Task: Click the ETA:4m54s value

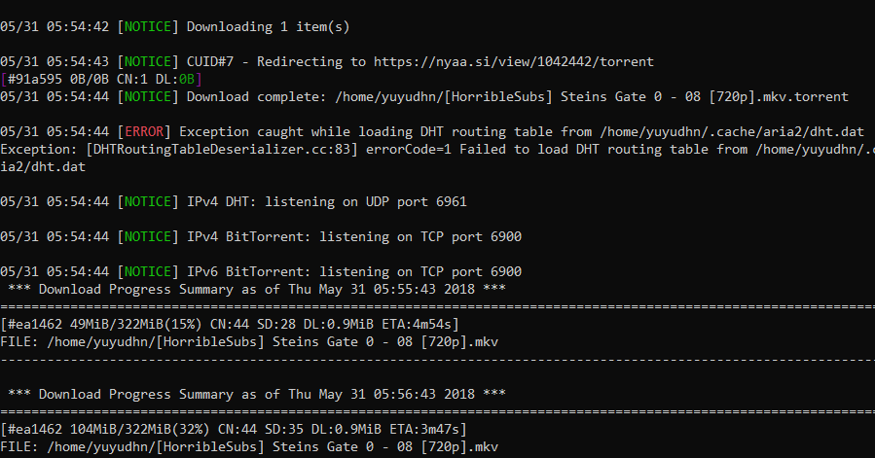Action: 418,324
